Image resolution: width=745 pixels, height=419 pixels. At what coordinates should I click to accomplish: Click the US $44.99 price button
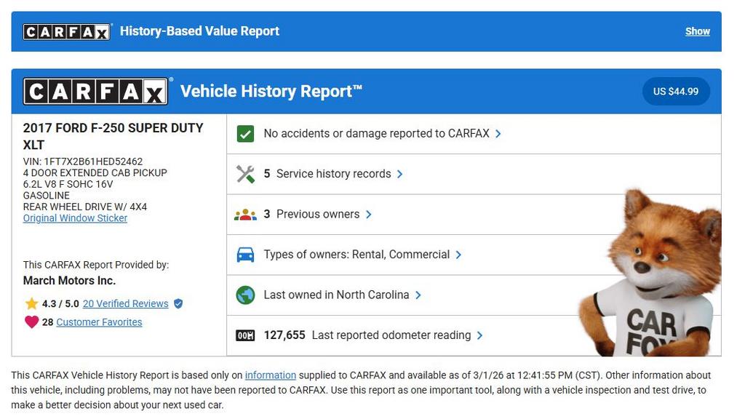[675, 92]
